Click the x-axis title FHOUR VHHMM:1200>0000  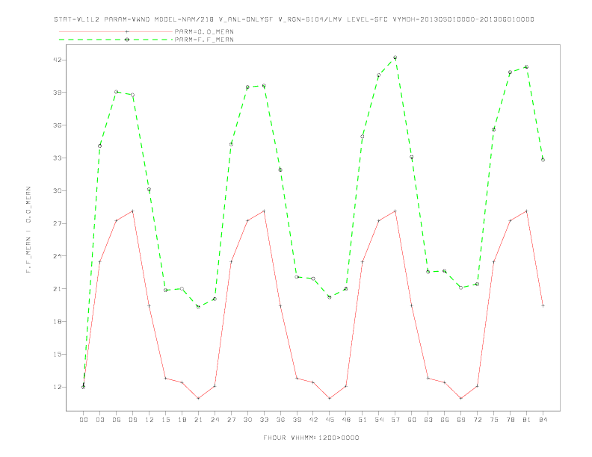pyautogui.click(x=311, y=438)
